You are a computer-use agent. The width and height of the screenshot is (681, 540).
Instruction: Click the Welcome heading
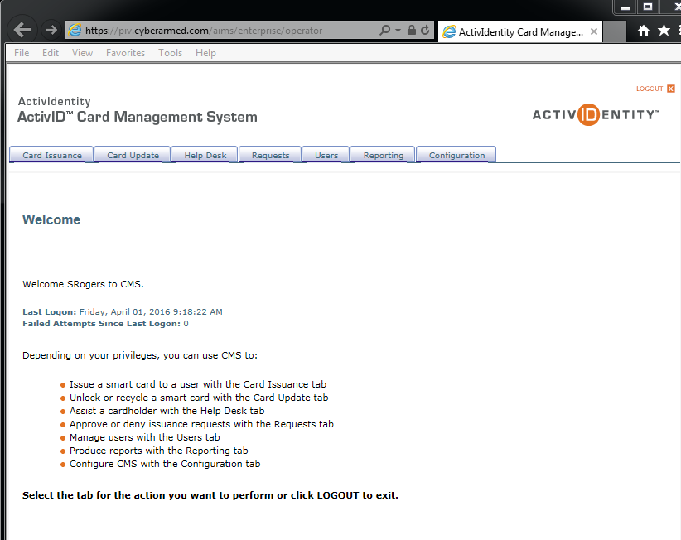click(51, 219)
